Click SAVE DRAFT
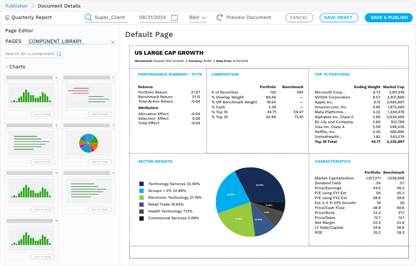The height and width of the screenshot is (266, 416). point(339,17)
